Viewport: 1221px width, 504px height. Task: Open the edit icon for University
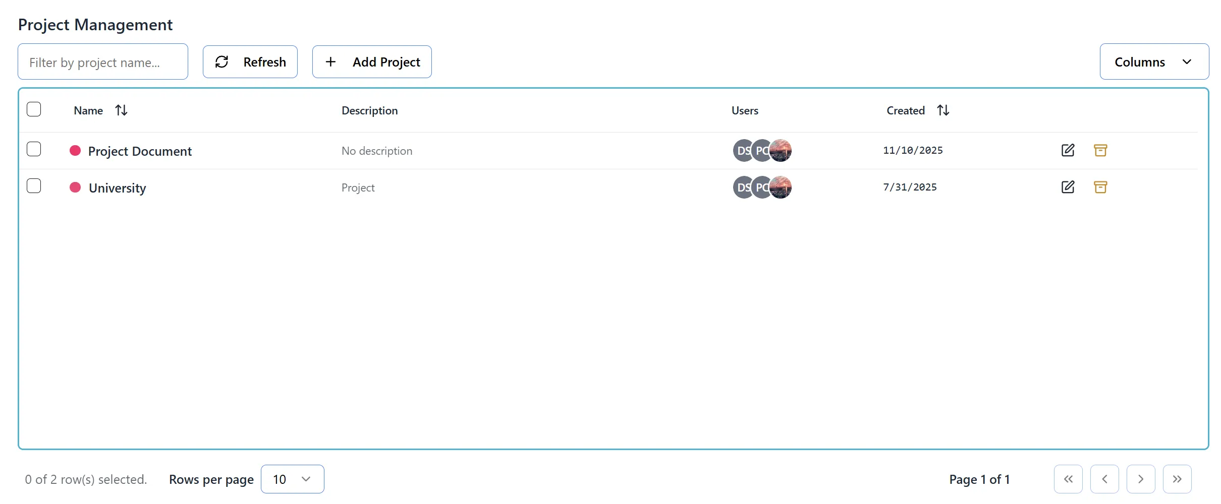pos(1068,187)
